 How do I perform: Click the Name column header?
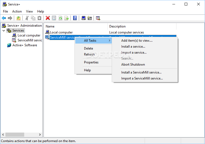(x=76, y=26)
